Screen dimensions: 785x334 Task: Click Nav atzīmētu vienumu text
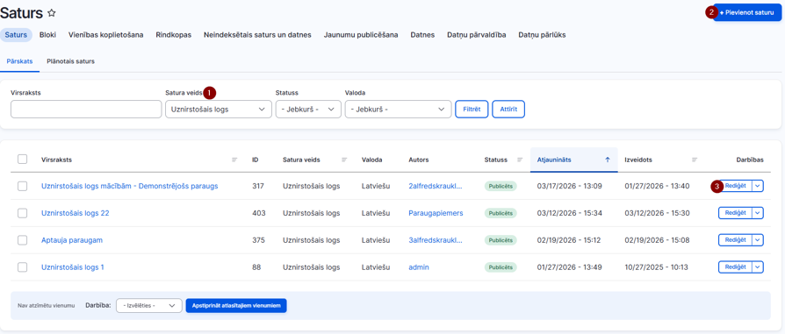[x=46, y=305]
